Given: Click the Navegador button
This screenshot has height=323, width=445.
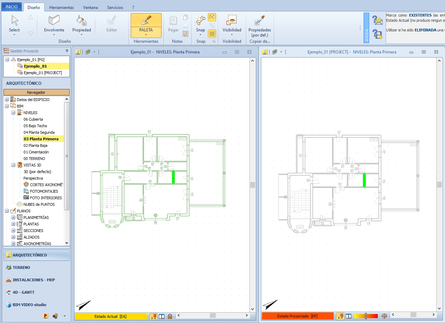Looking at the screenshot, I should click(36, 92).
